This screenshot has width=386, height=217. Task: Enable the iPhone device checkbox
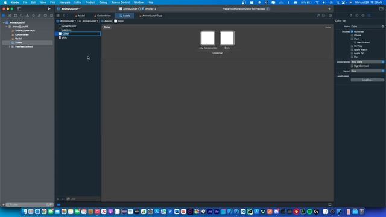352,35
